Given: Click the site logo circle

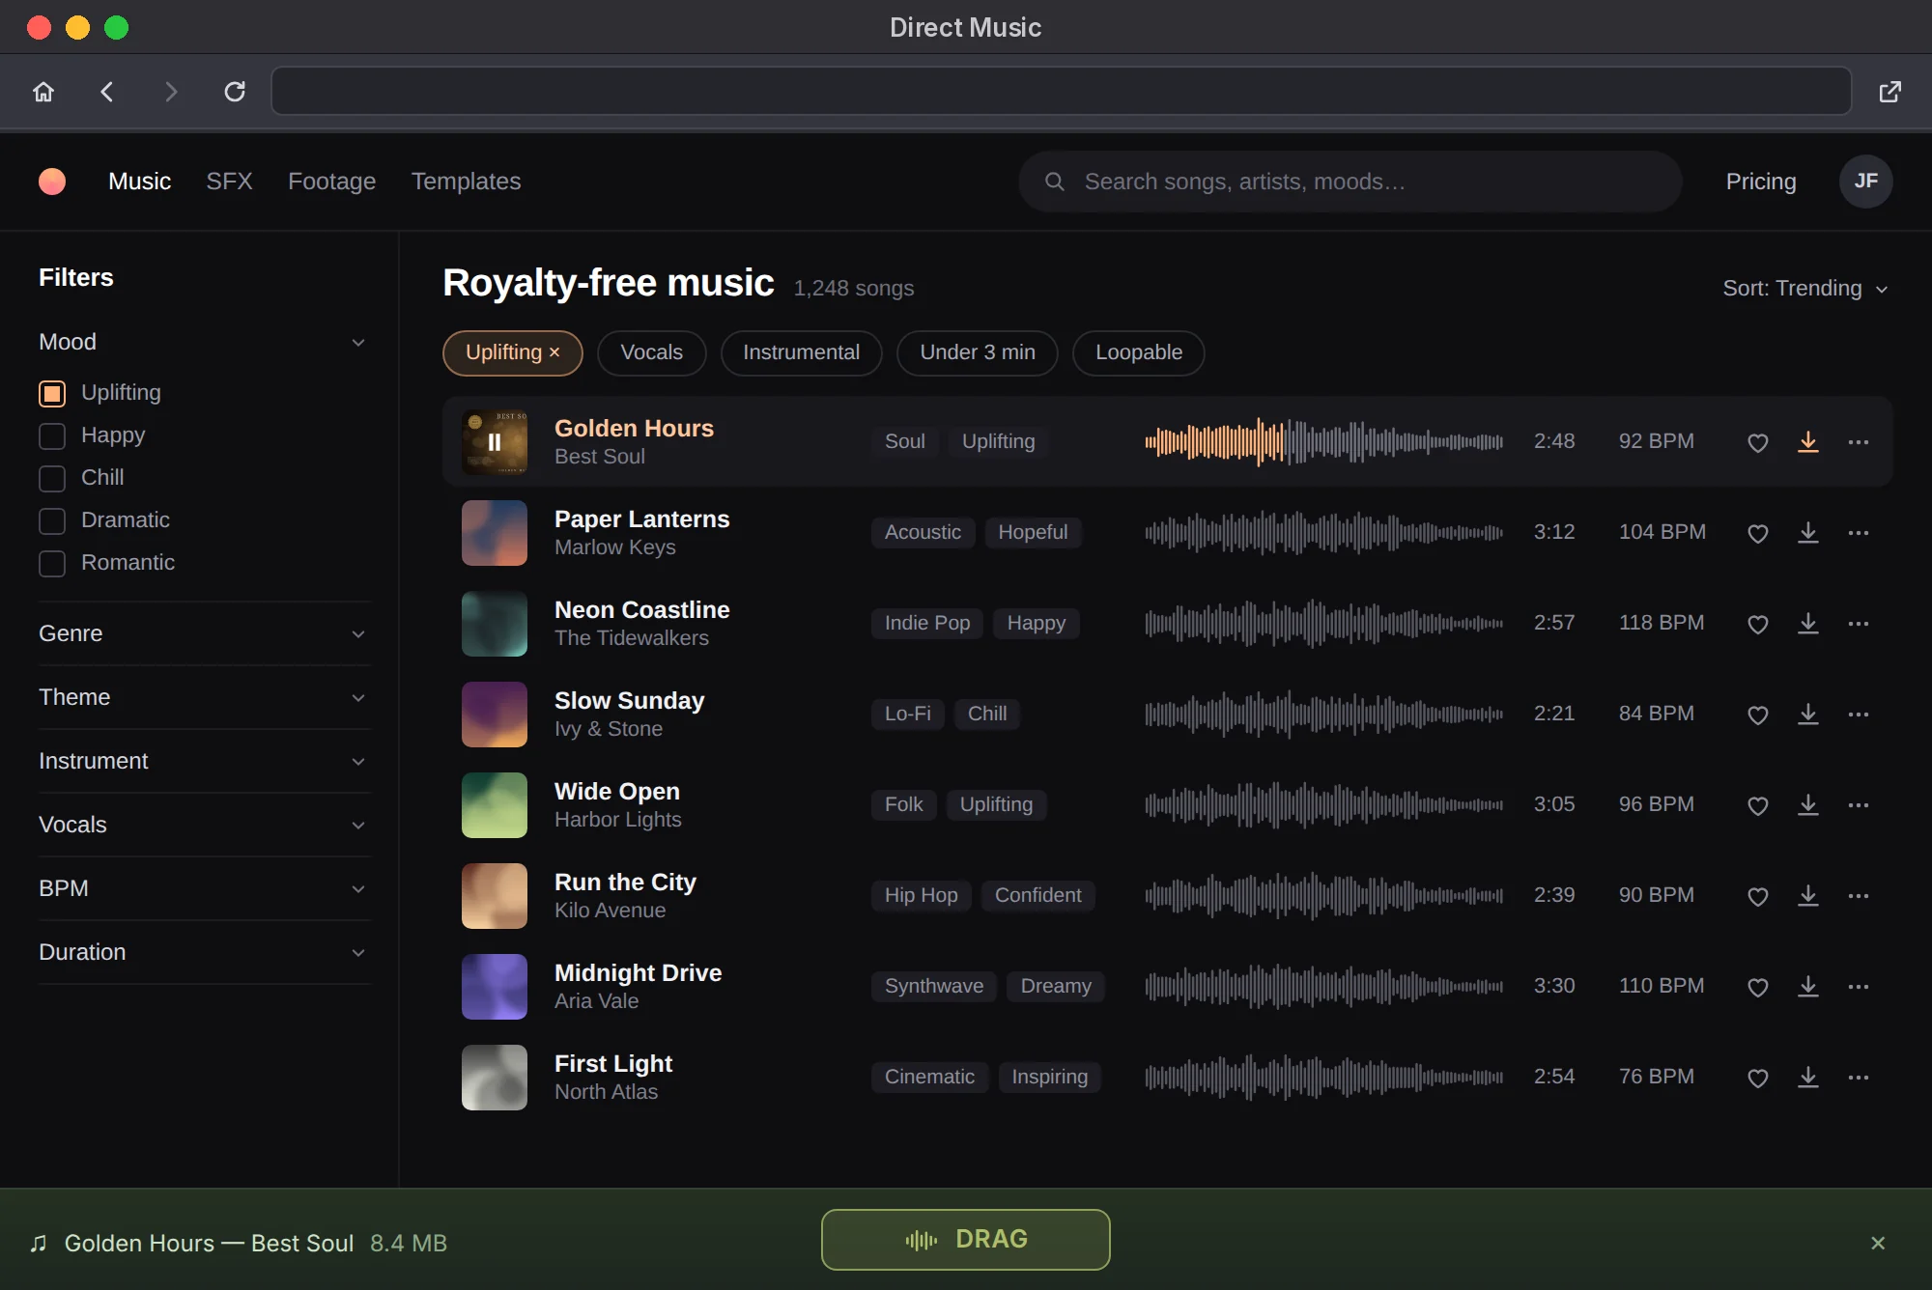Looking at the screenshot, I should coord(52,182).
